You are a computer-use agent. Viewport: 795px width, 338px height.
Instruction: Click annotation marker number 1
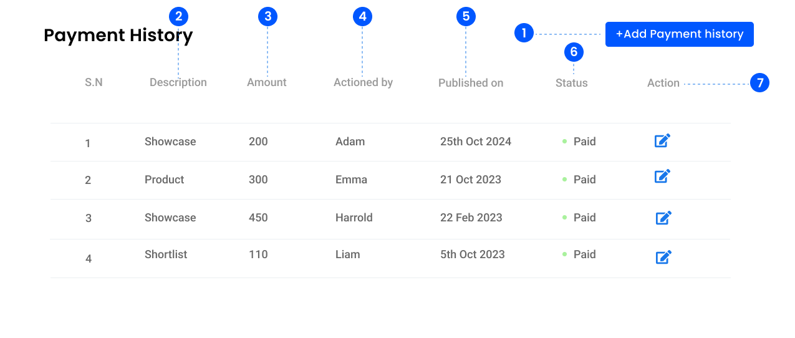coord(524,33)
